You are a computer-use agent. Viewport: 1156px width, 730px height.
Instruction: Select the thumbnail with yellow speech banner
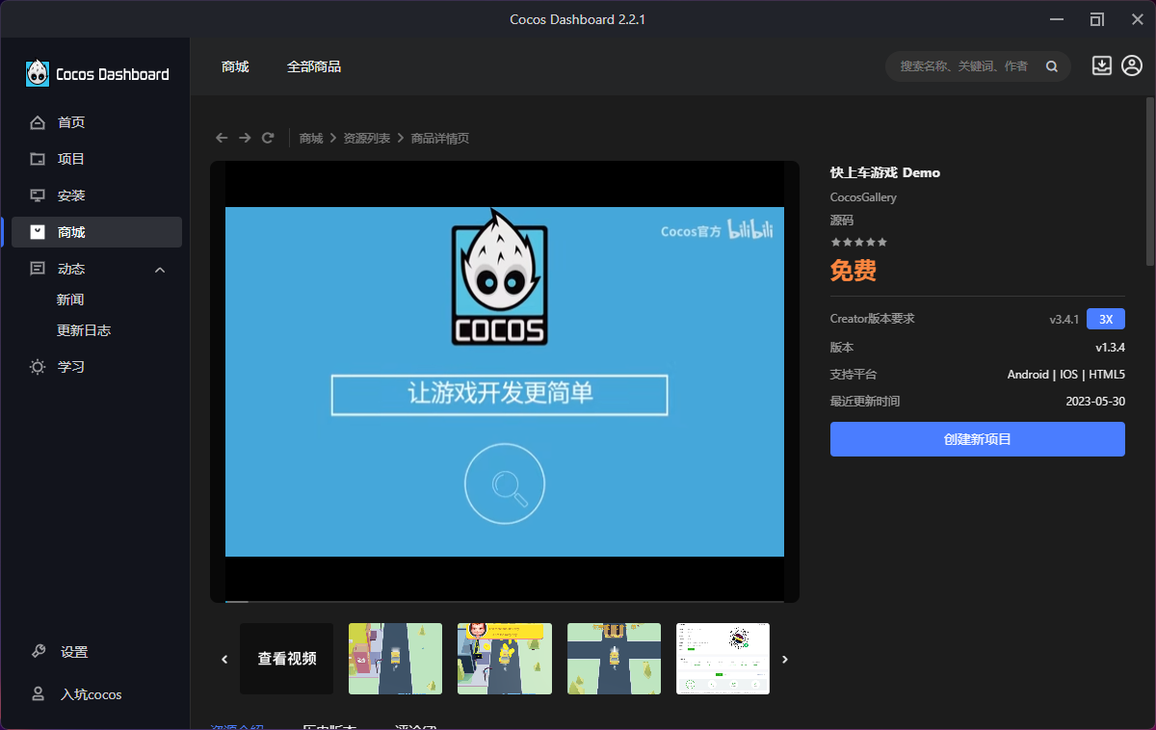point(505,659)
